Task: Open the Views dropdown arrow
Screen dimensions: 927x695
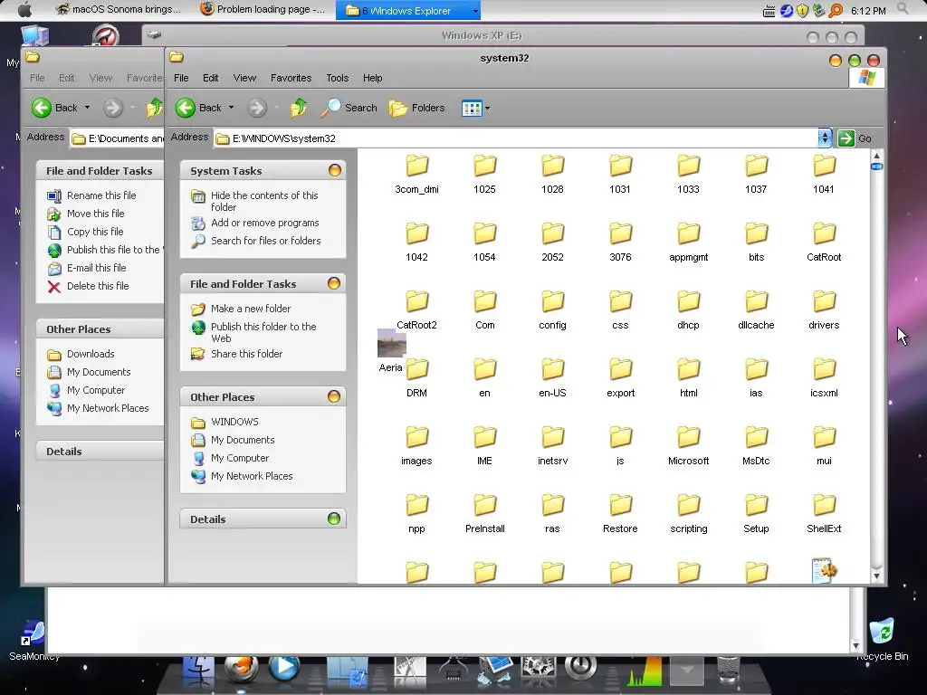Action: point(487,109)
